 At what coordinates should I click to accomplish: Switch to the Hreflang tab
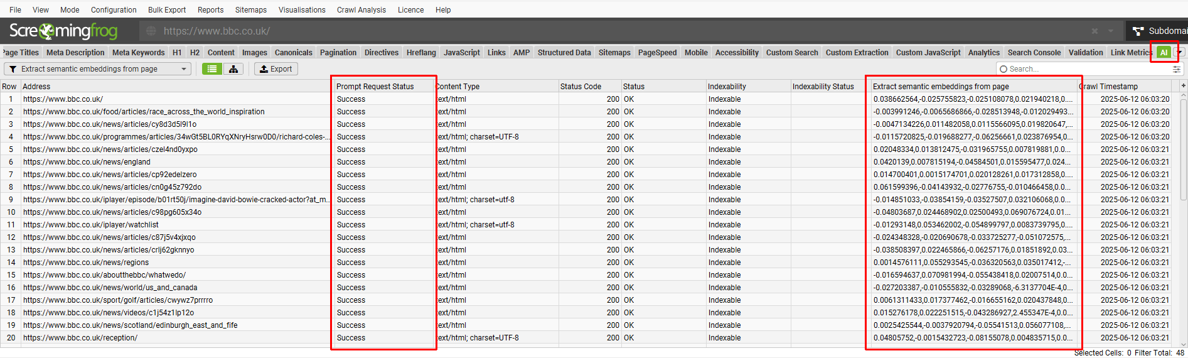point(421,53)
